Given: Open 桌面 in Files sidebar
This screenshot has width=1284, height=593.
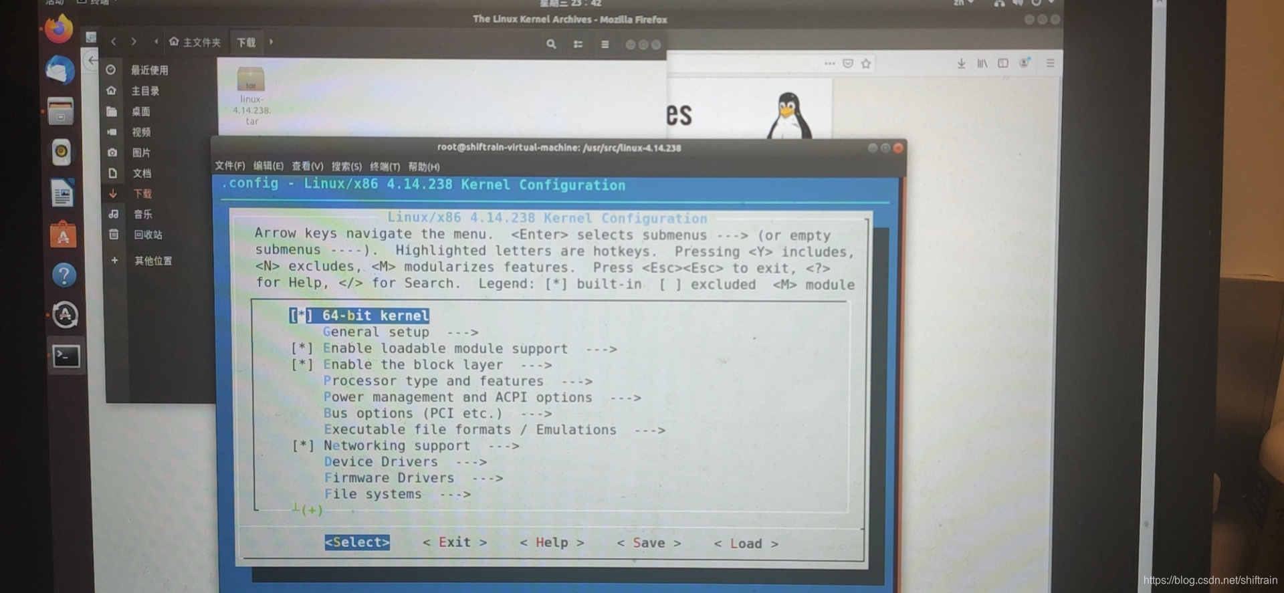Looking at the screenshot, I should point(140,112).
